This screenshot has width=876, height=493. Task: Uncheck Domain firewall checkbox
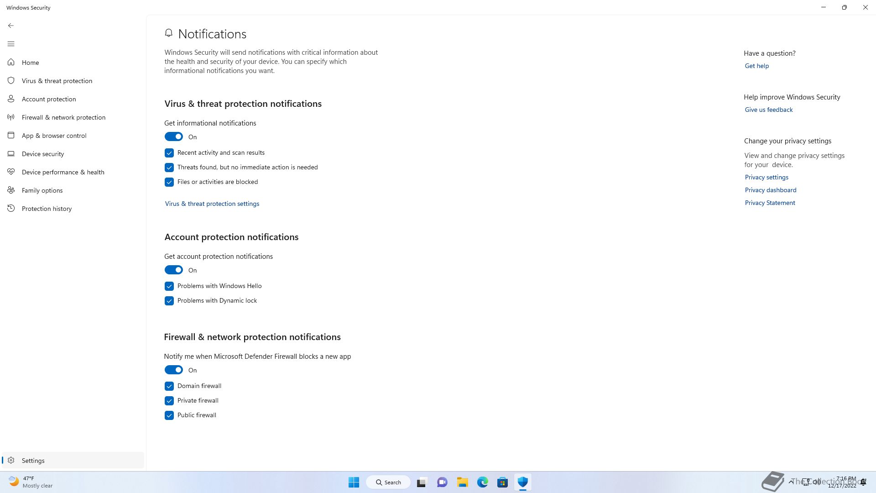[x=169, y=386]
